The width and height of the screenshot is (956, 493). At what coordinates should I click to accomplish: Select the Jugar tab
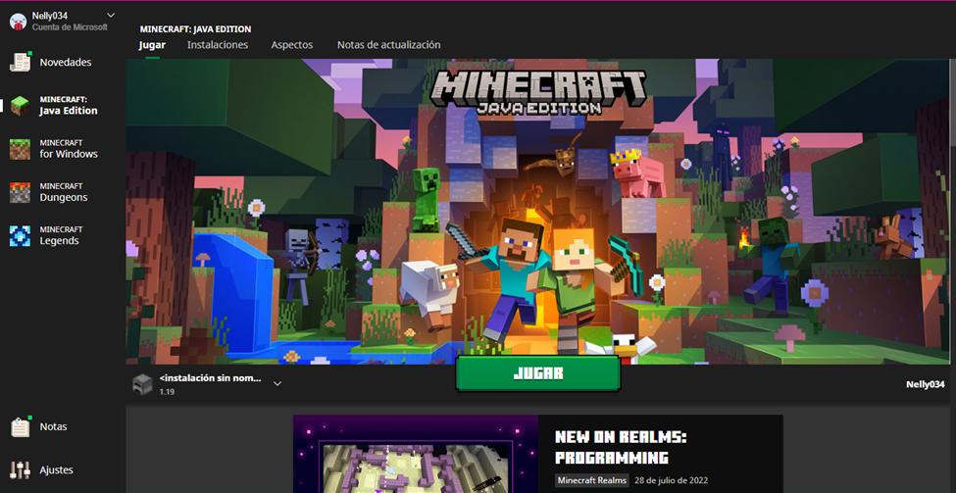152,45
